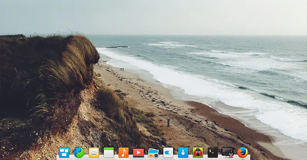Viewport: 307px width, 160px height.
Task: Launch the Midori web browser globe icon
Action: pyautogui.click(x=79, y=153)
